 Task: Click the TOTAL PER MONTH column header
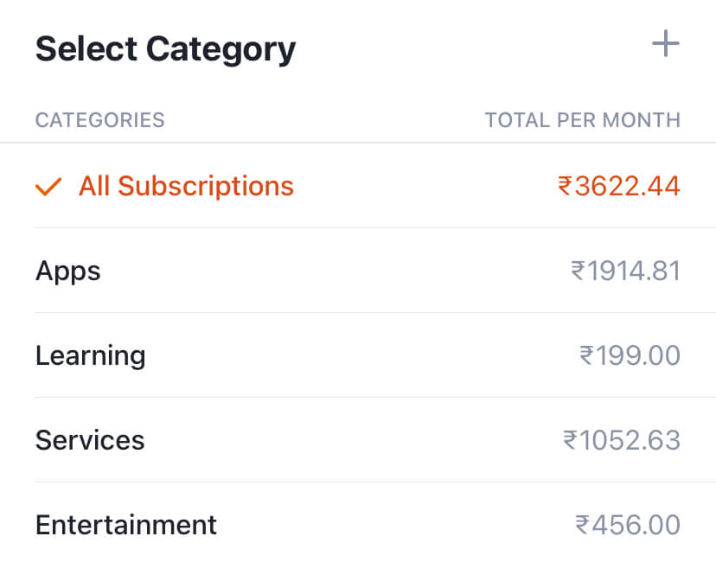[x=582, y=120]
